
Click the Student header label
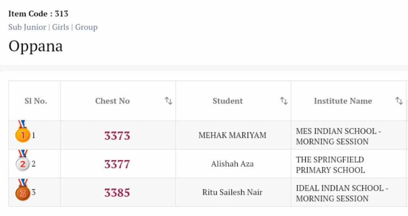click(x=228, y=101)
